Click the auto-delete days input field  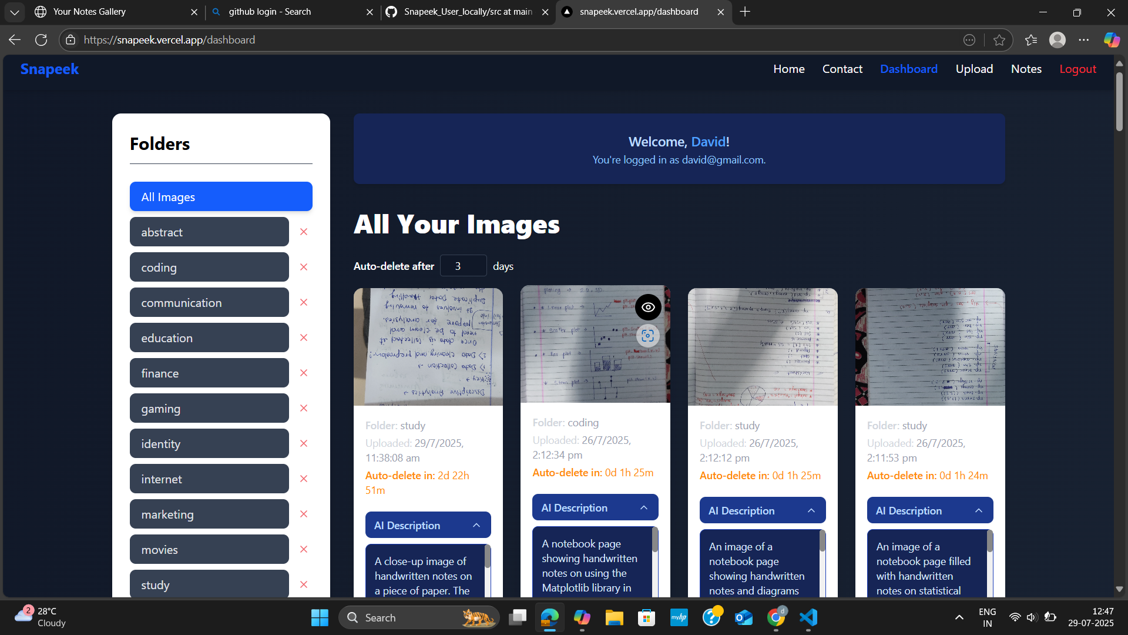point(463,266)
